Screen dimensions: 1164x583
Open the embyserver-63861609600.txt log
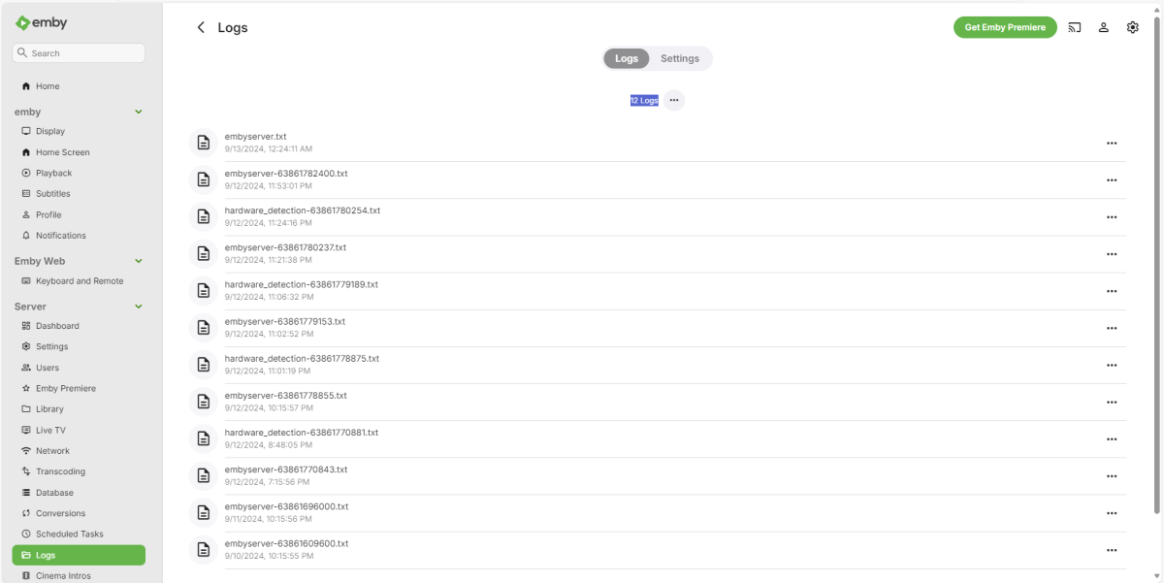(286, 543)
